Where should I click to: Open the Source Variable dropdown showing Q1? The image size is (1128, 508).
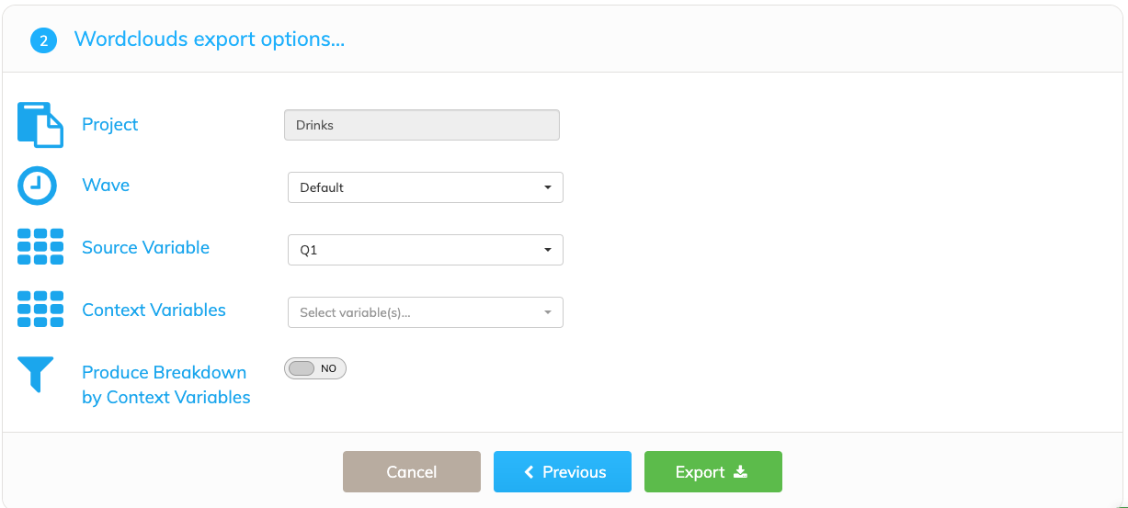point(426,250)
